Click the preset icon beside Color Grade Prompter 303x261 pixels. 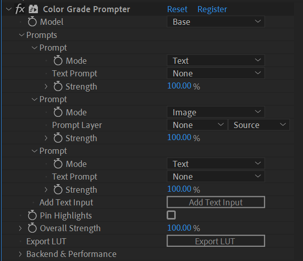click(34, 9)
